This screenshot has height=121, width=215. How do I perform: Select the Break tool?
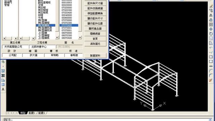[x=211, y=62]
